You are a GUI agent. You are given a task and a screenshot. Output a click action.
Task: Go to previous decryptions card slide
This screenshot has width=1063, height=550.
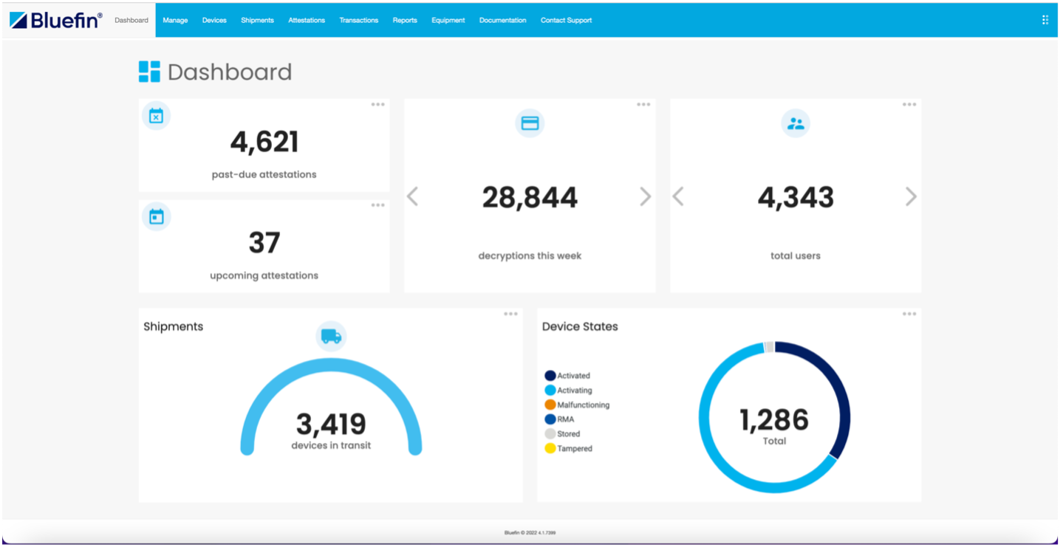click(x=413, y=196)
